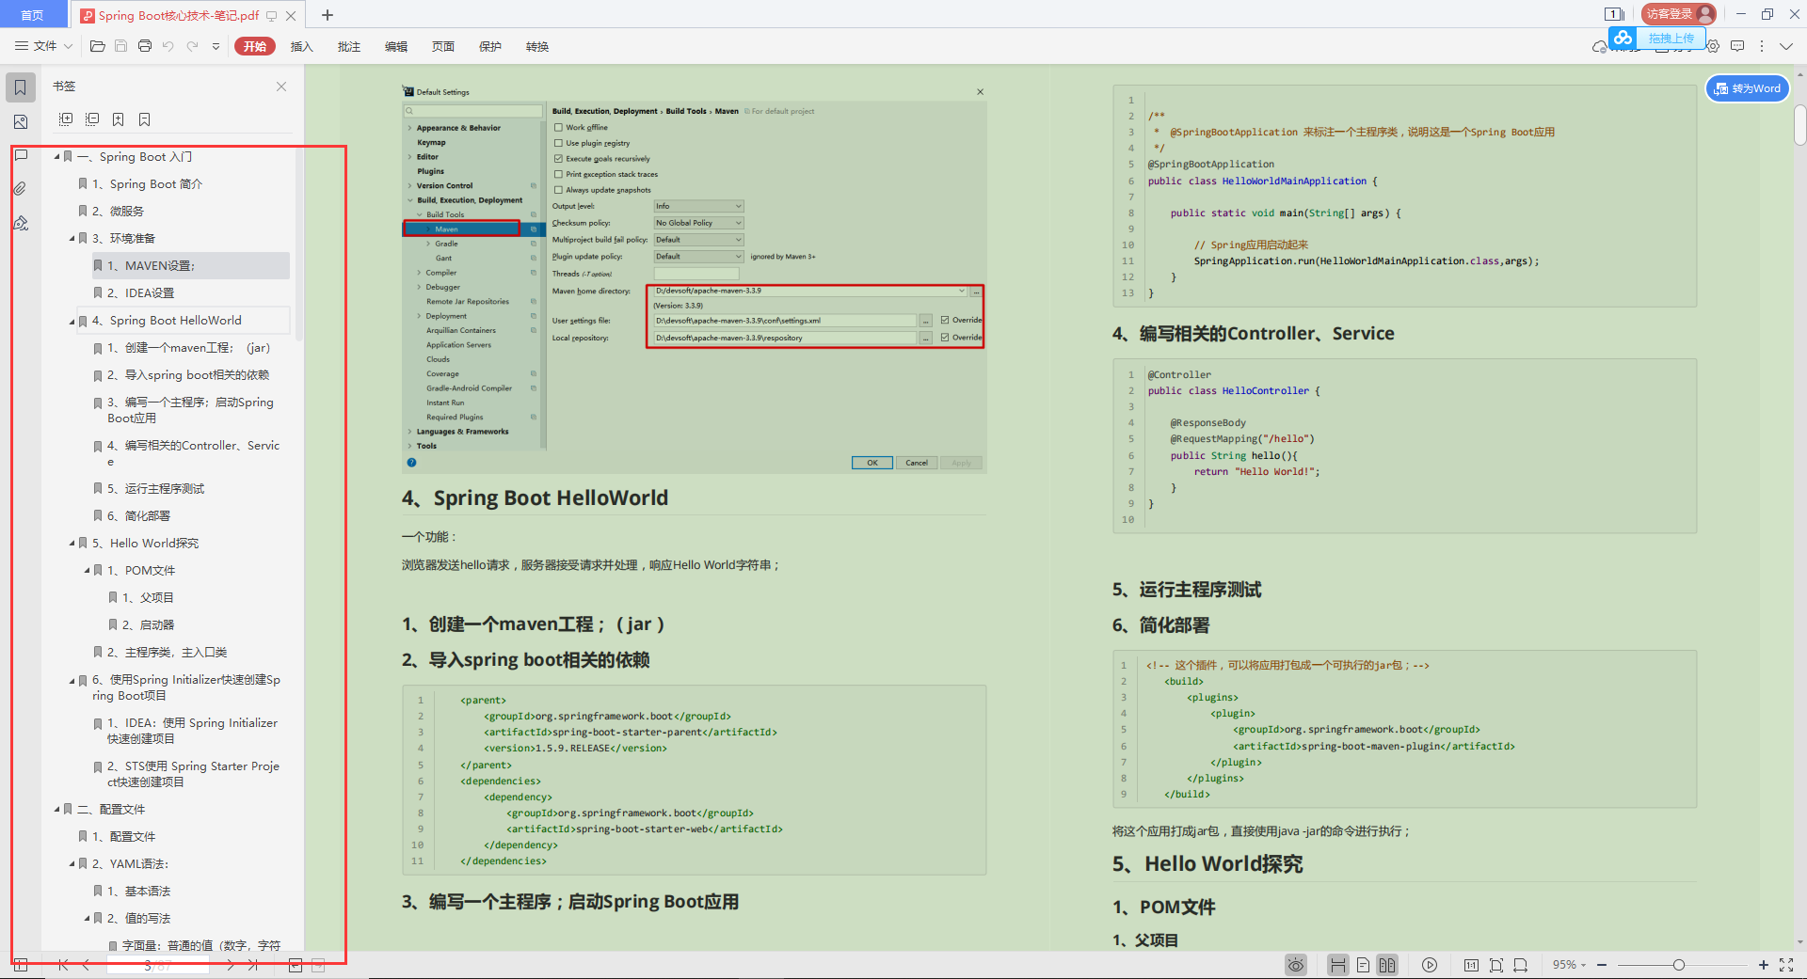This screenshot has height=979, width=1807.
Task: Open quick access toolbar dropdown arrow
Action: point(216,46)
